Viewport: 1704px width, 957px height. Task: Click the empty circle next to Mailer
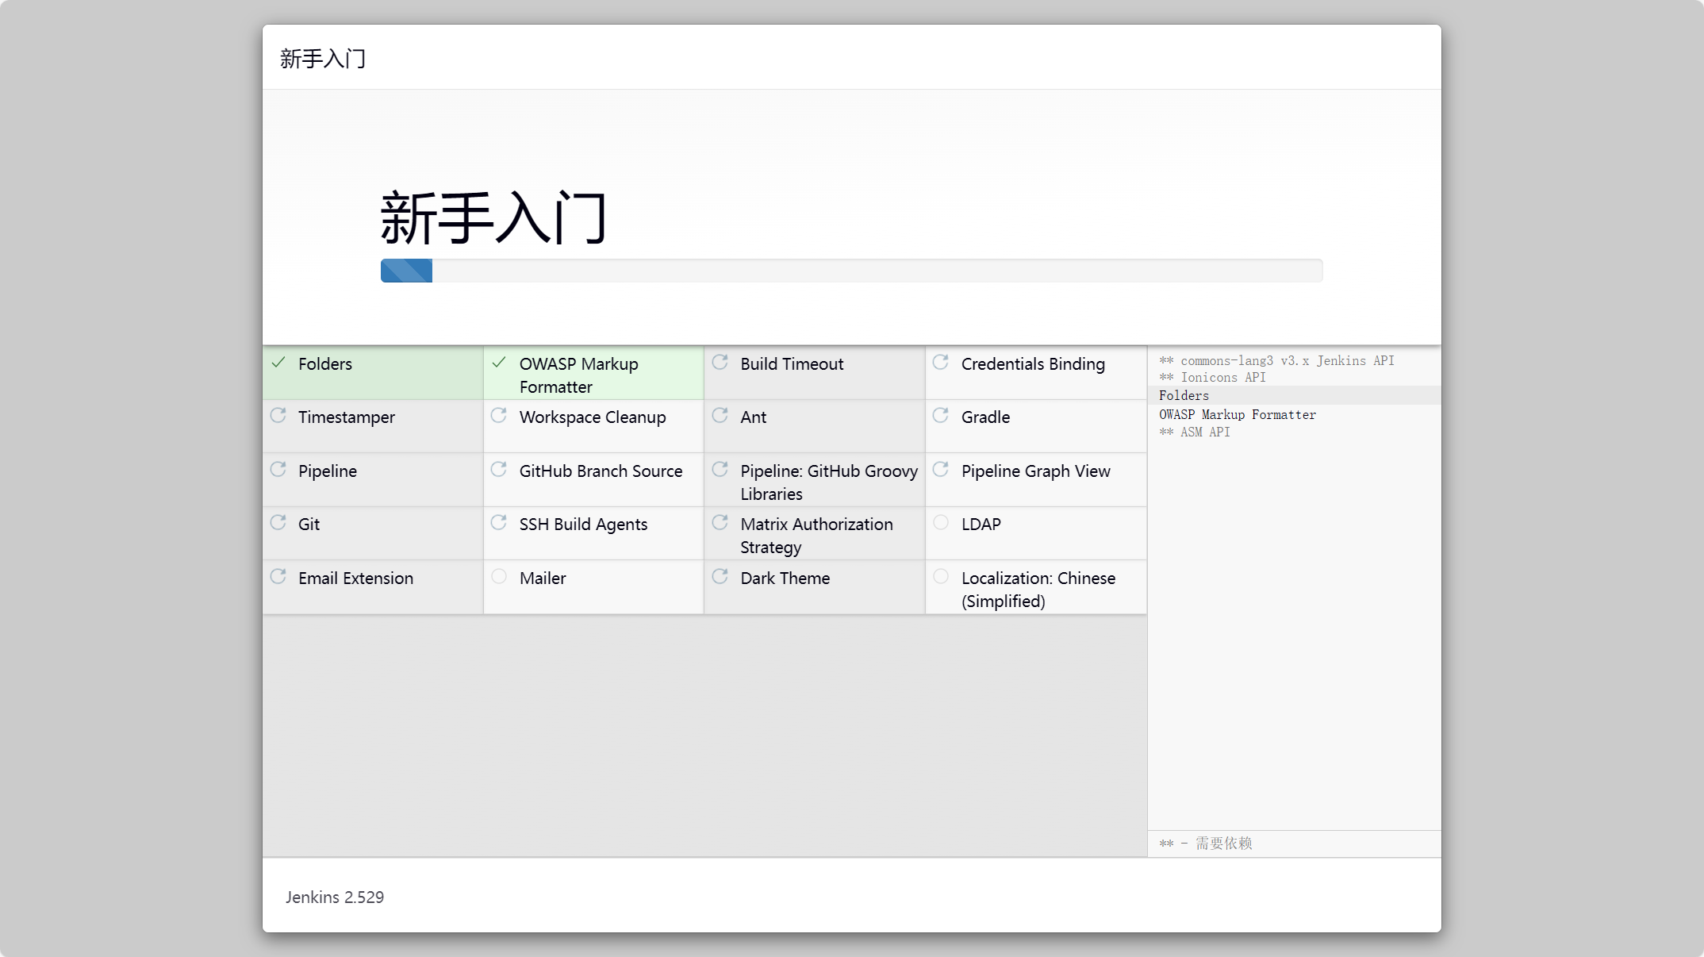[x=499, y=577]
